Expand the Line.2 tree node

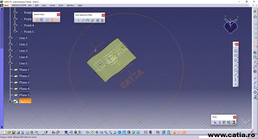coord(10,44)
